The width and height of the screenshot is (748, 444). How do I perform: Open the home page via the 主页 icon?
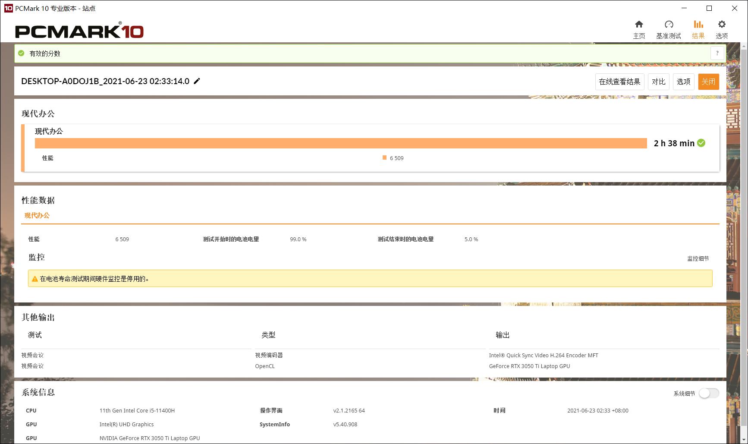(x=639, y=29)
